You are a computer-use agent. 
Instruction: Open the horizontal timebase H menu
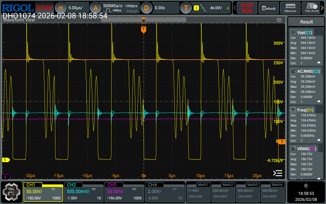tap(61, 8)
